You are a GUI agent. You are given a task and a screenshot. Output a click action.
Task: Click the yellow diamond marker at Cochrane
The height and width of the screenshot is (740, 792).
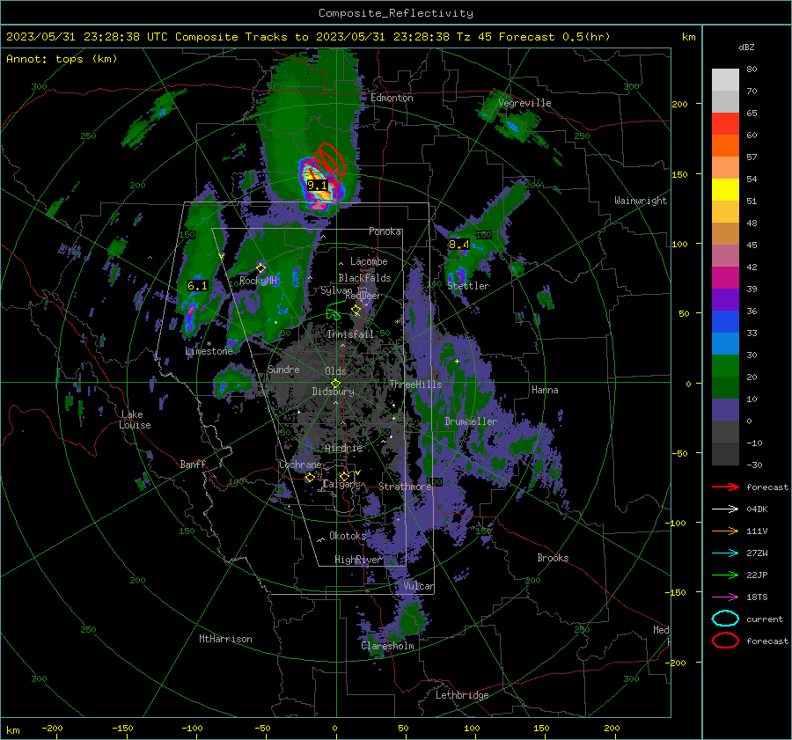(x=310, y=477)
